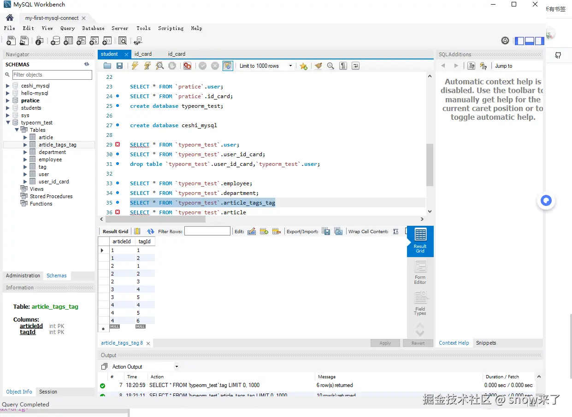The image size is (572, 417).
Task: Reconnect to DBMS icon
Action: pos(138,41)
